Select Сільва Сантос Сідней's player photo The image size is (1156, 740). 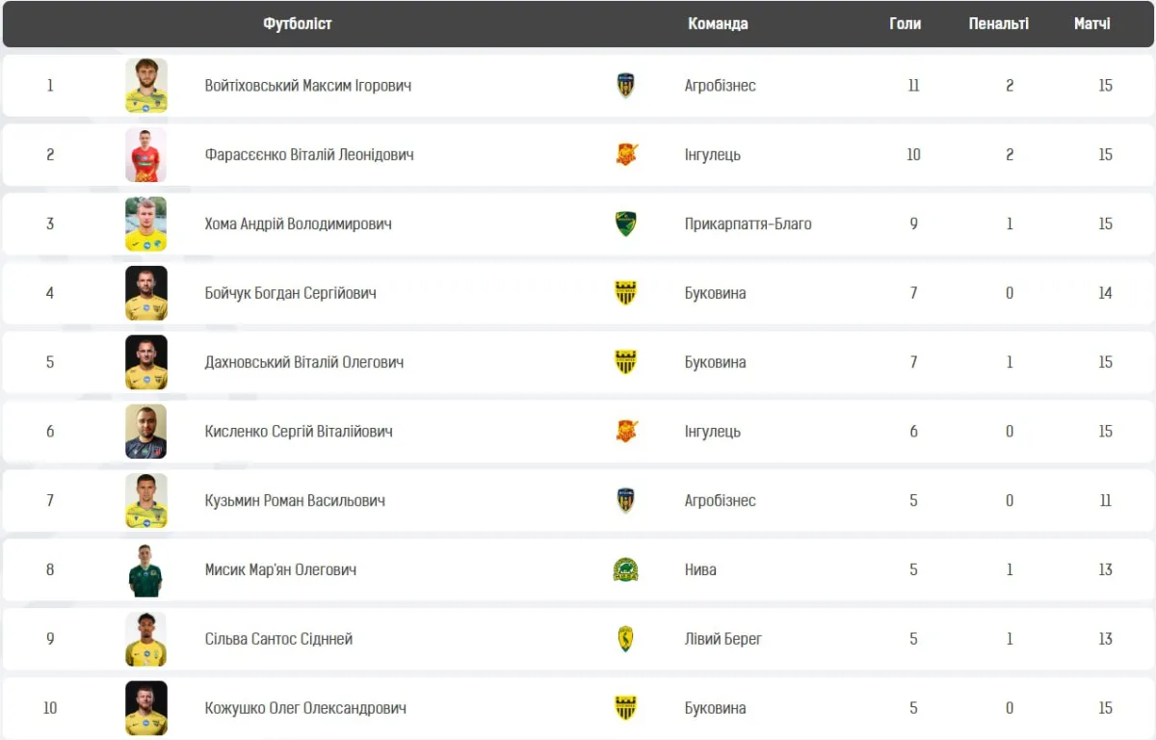pos(146,639)
